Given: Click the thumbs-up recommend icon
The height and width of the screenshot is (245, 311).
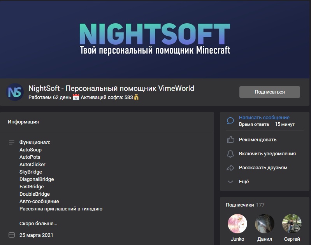Looking at the screenshot, I should [x=230, y=140].
